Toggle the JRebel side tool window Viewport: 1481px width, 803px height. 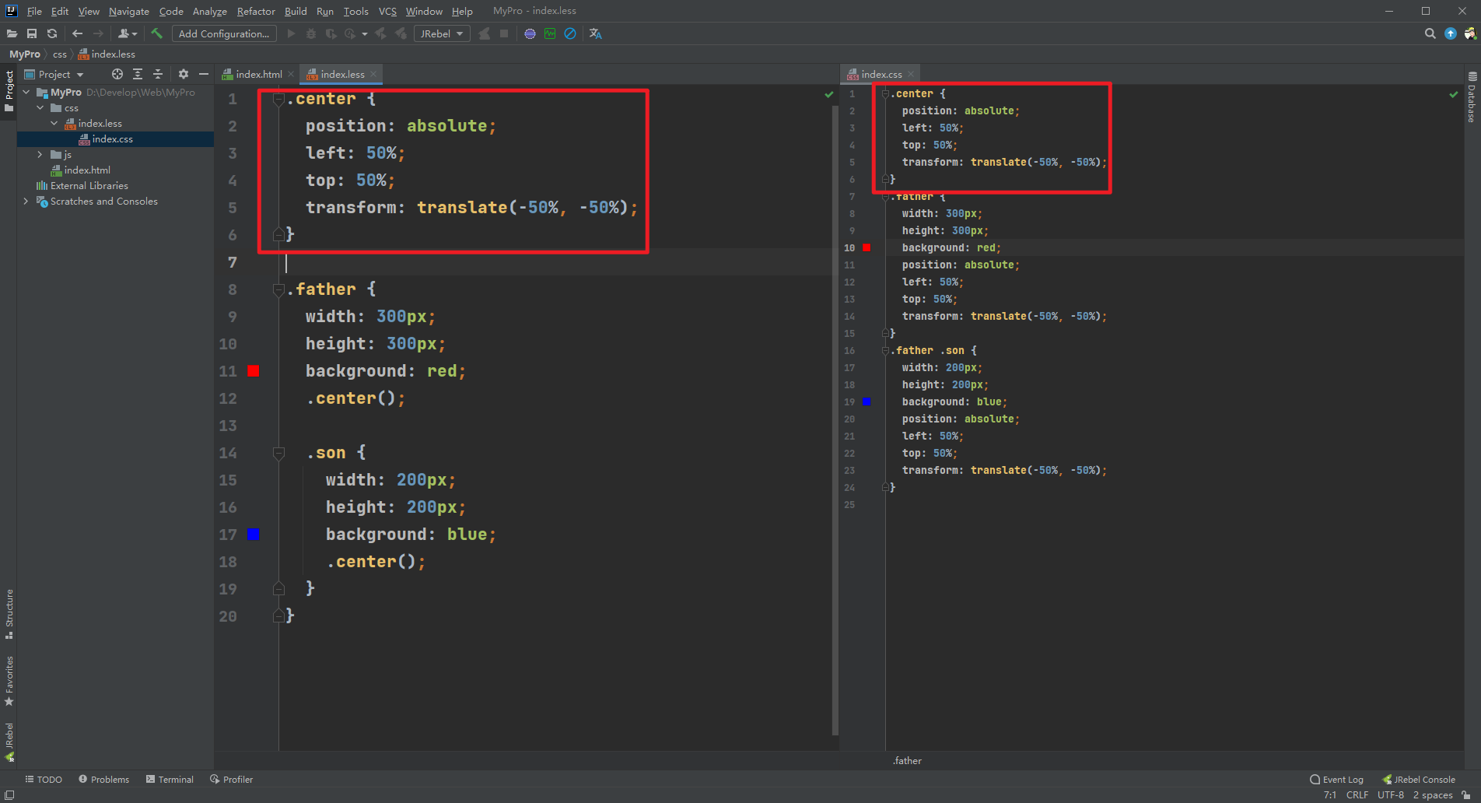click(x=9, y=742)
